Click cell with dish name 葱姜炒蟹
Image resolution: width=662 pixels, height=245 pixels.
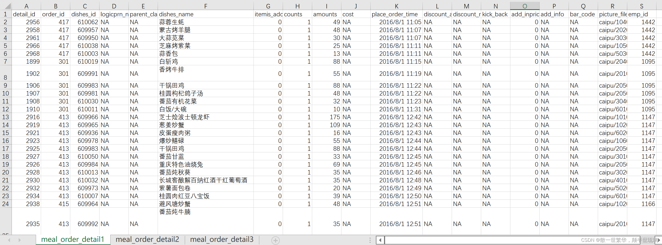pyautogui.click(x=206, y=125)
